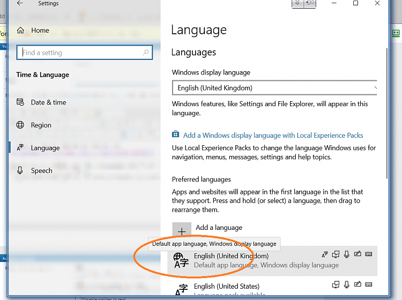The width and height of the screenshot is (402, 300).
Task: Click United Kingdom keyboard feature icon
Action: 368,254
